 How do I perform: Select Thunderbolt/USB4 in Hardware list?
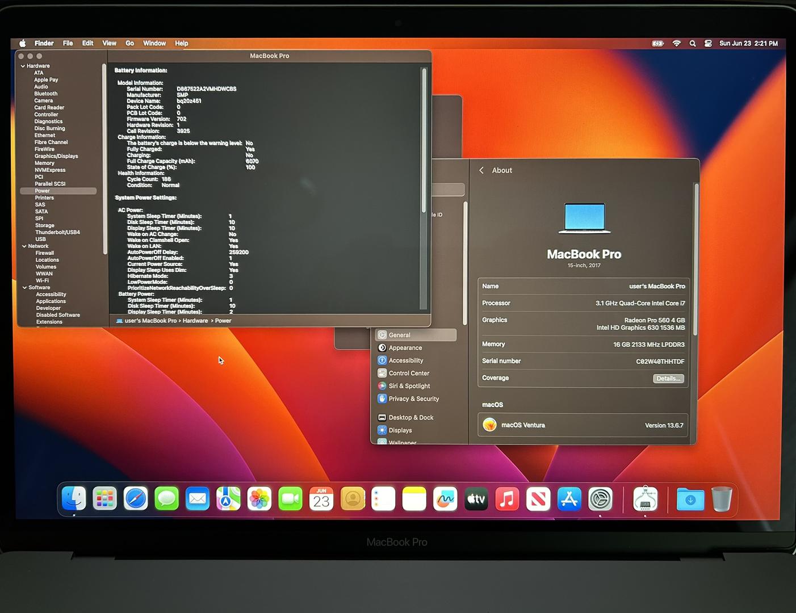[x=57, y=232]
